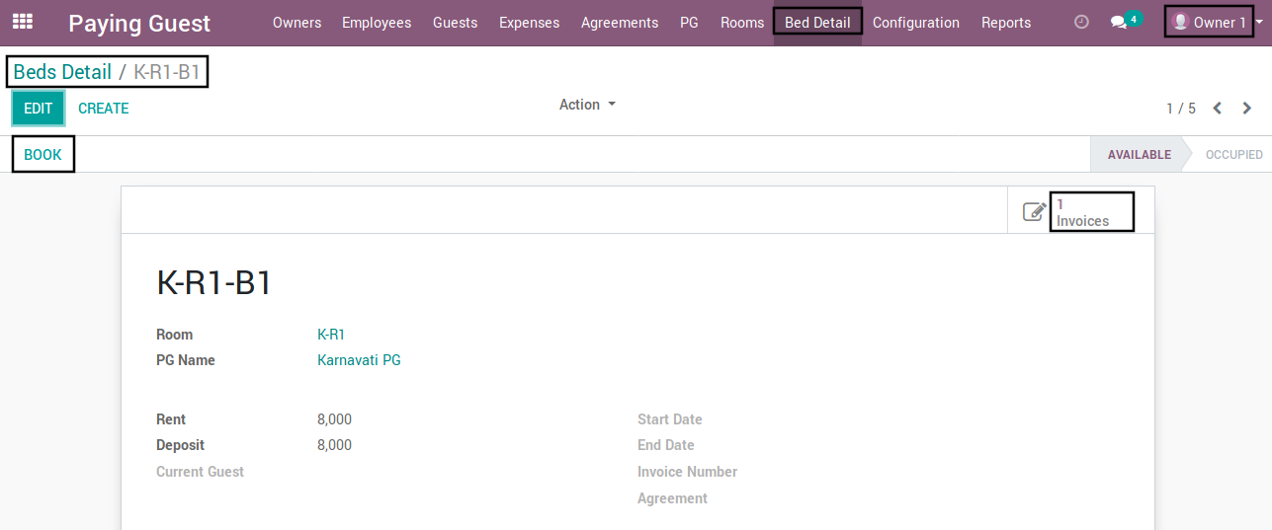
Task: Open the Configuration menu
Action: point(916,23)
